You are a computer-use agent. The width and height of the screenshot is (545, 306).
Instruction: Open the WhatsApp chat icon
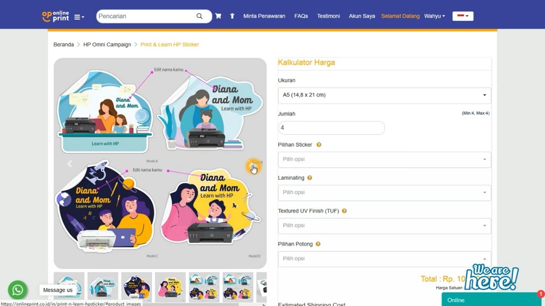point(17,290)
